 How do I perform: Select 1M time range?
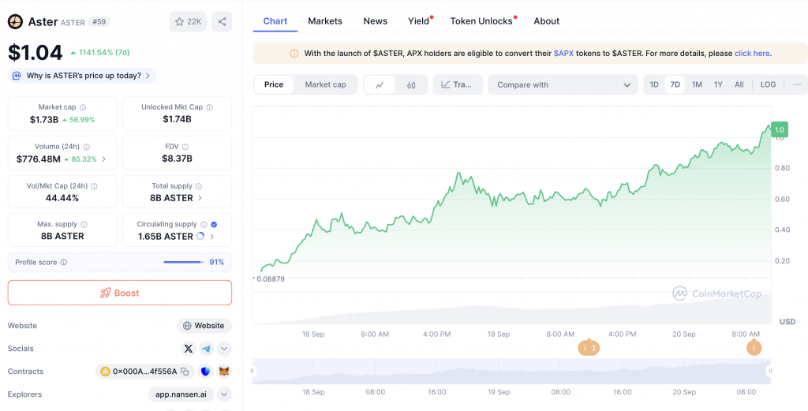tap(697, 84)
